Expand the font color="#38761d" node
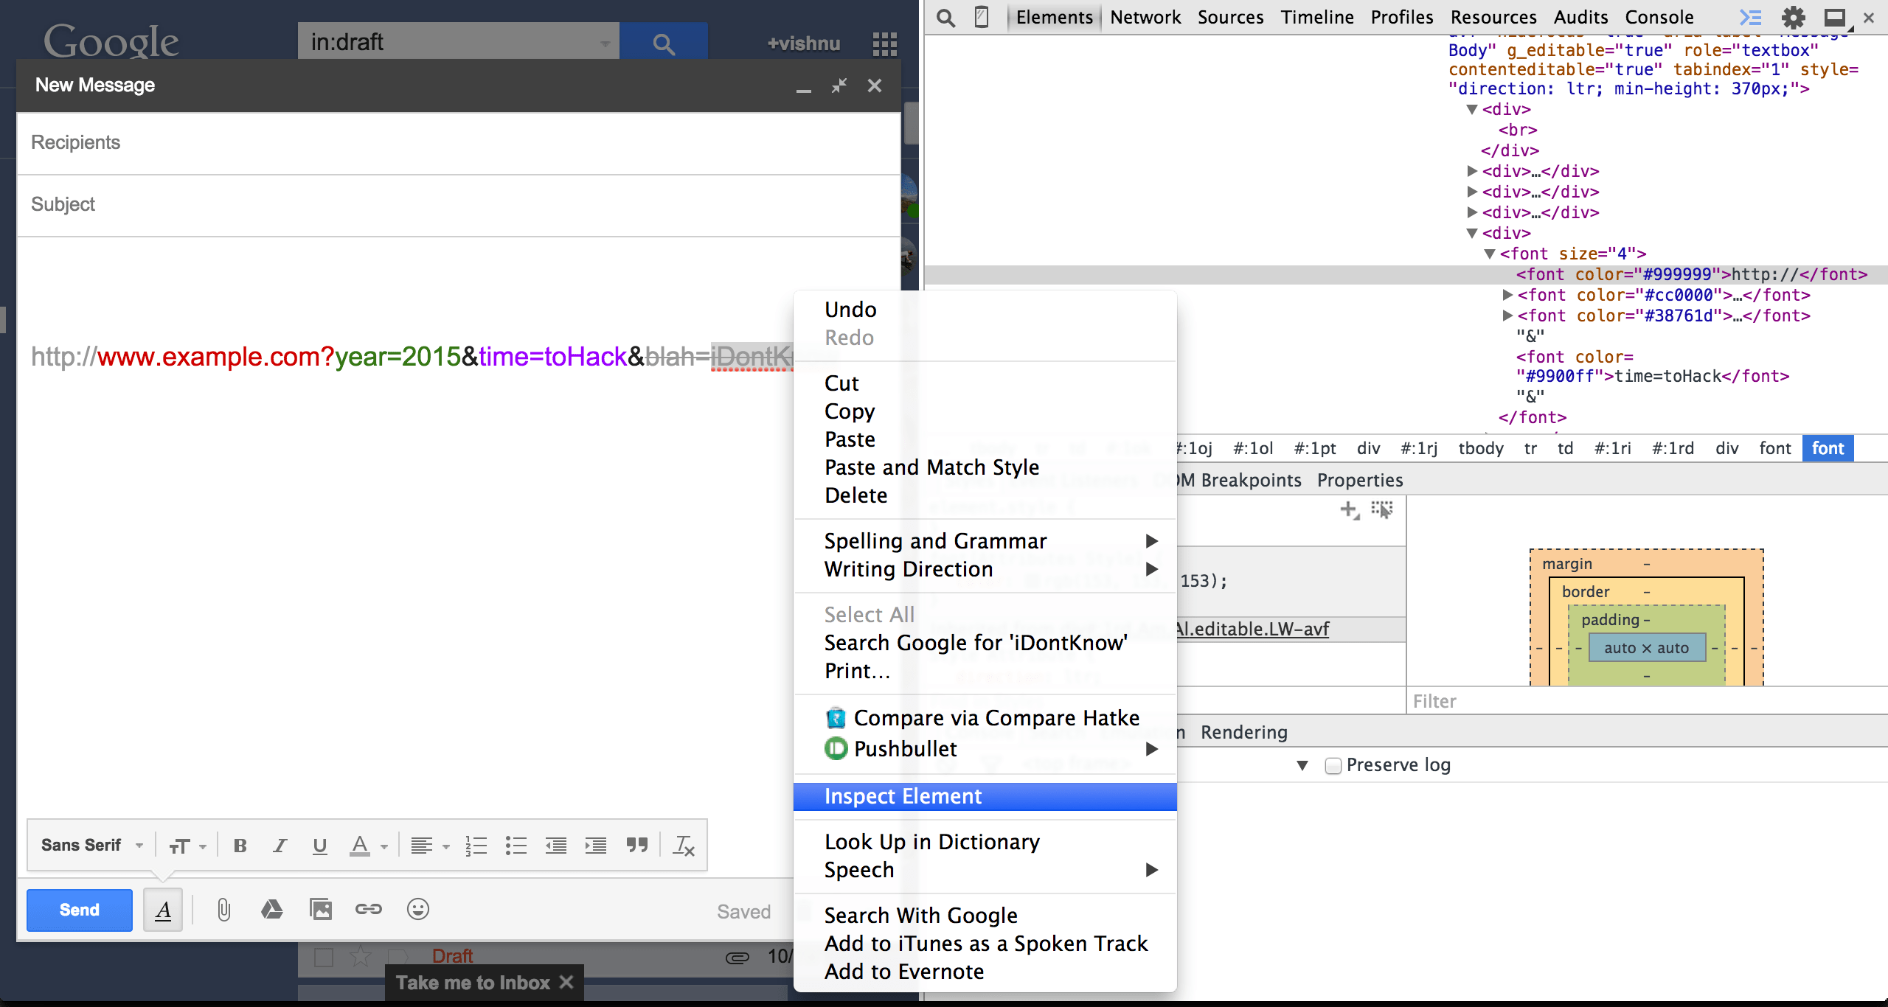The width and height of the screenshot is (1888, 1007). (1508, 316)
